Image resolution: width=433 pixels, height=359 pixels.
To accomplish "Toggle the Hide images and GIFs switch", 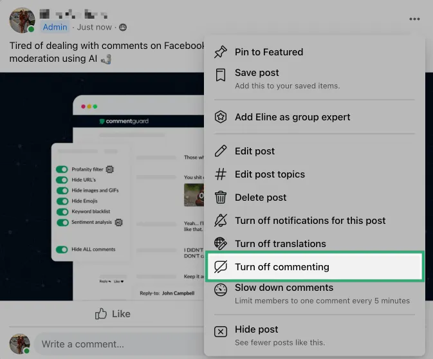I will 62,190.
